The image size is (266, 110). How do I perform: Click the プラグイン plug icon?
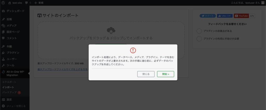[x=3, y=53]
